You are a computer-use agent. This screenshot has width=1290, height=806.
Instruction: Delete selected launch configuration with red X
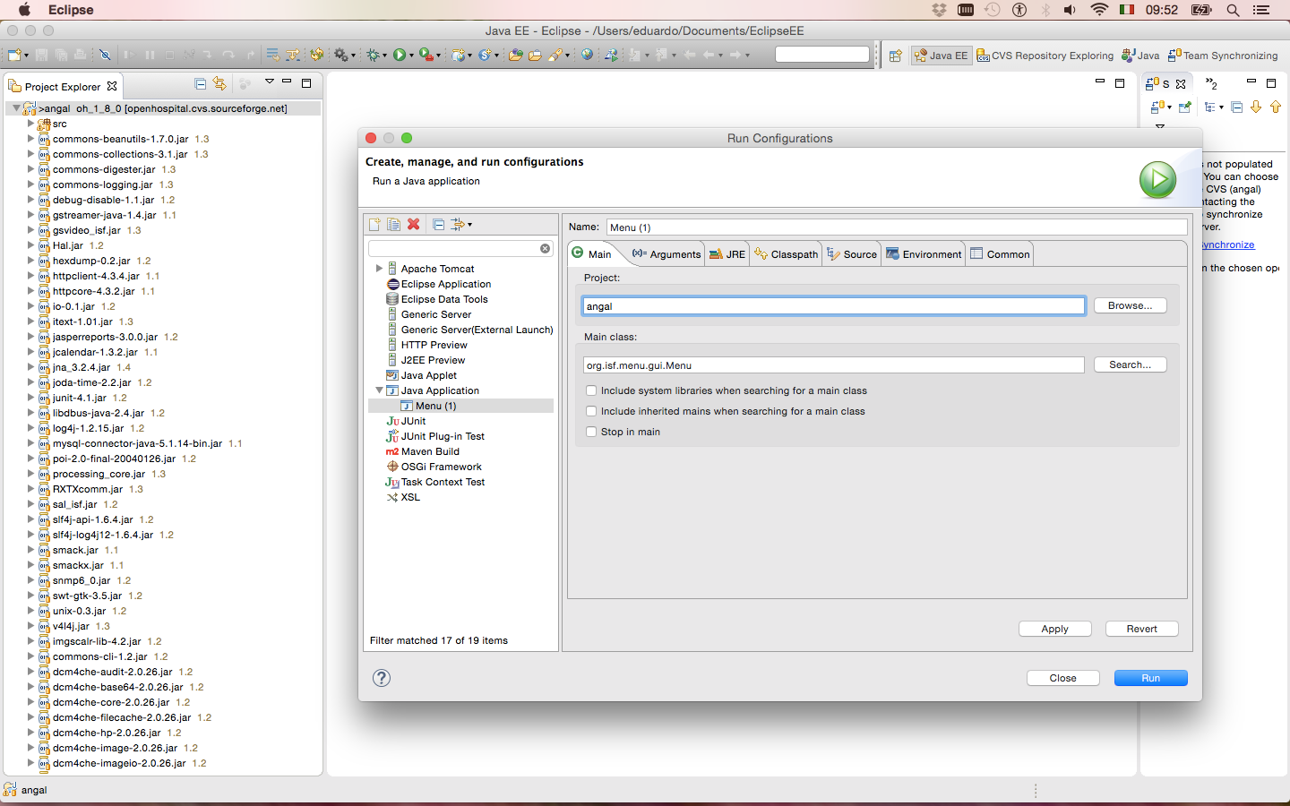[x=414, y=224]
